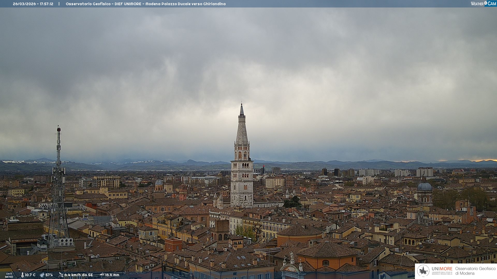Click the date and time stamp
The width and height of the screenshot is (497, 279).
click(x=33, y=4)
